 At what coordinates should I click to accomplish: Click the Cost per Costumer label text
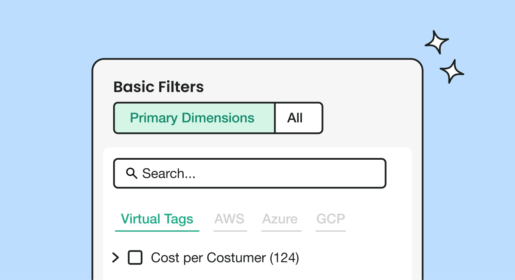(x=209, y=258)
